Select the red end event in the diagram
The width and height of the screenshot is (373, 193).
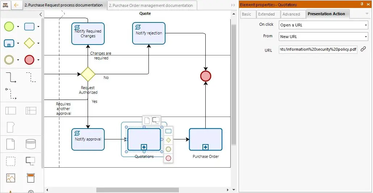click(206, 76)
